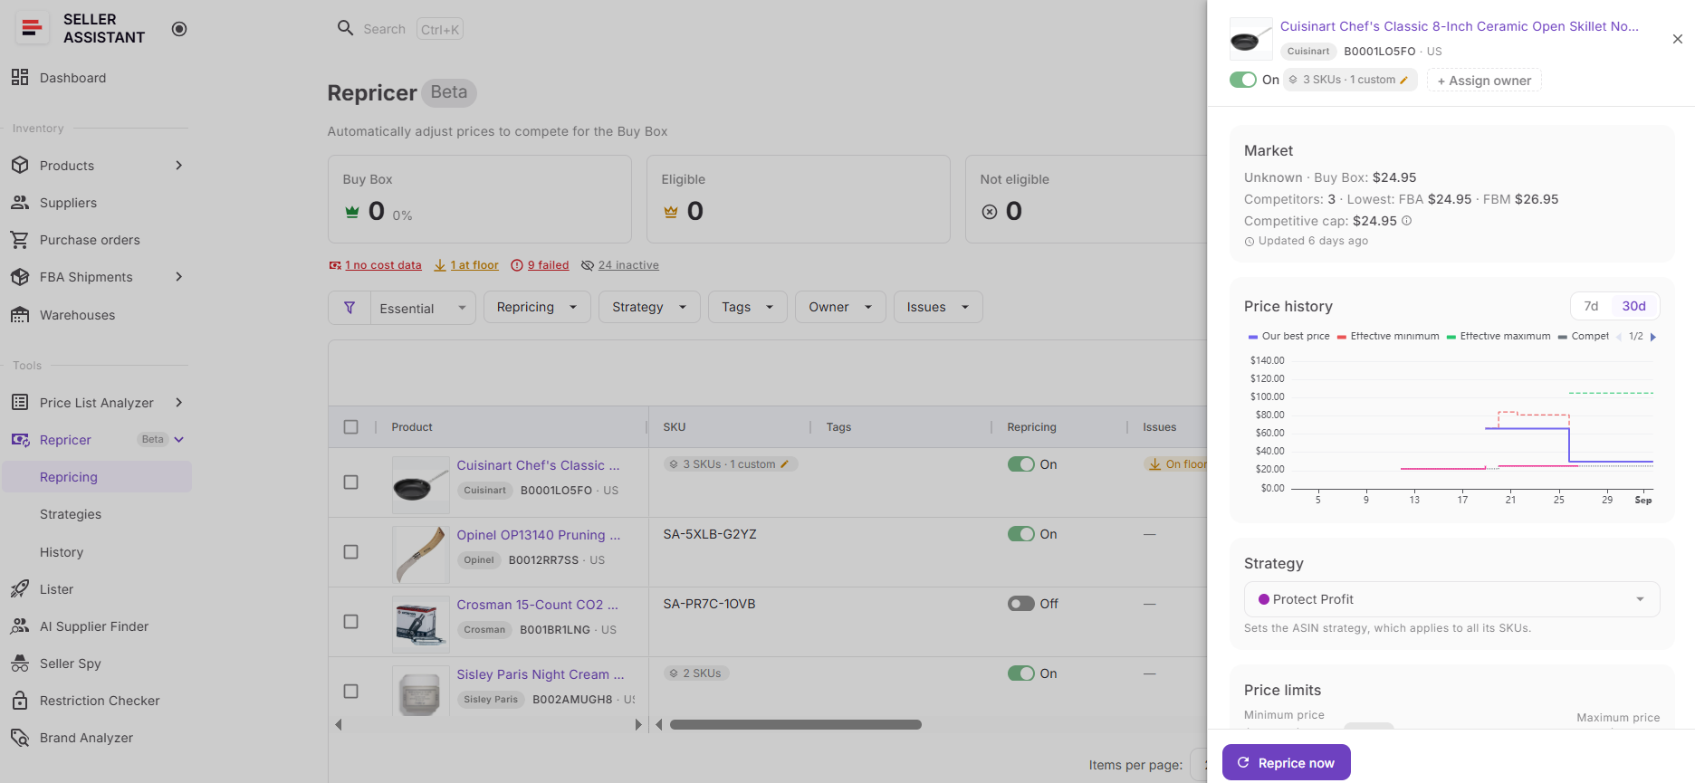This screenshot has height=783, width=1695.
Task: Click the info icon next to Competitive cap
Action: pos(1406,221)
